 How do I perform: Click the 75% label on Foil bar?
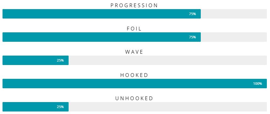pos(193,37)
